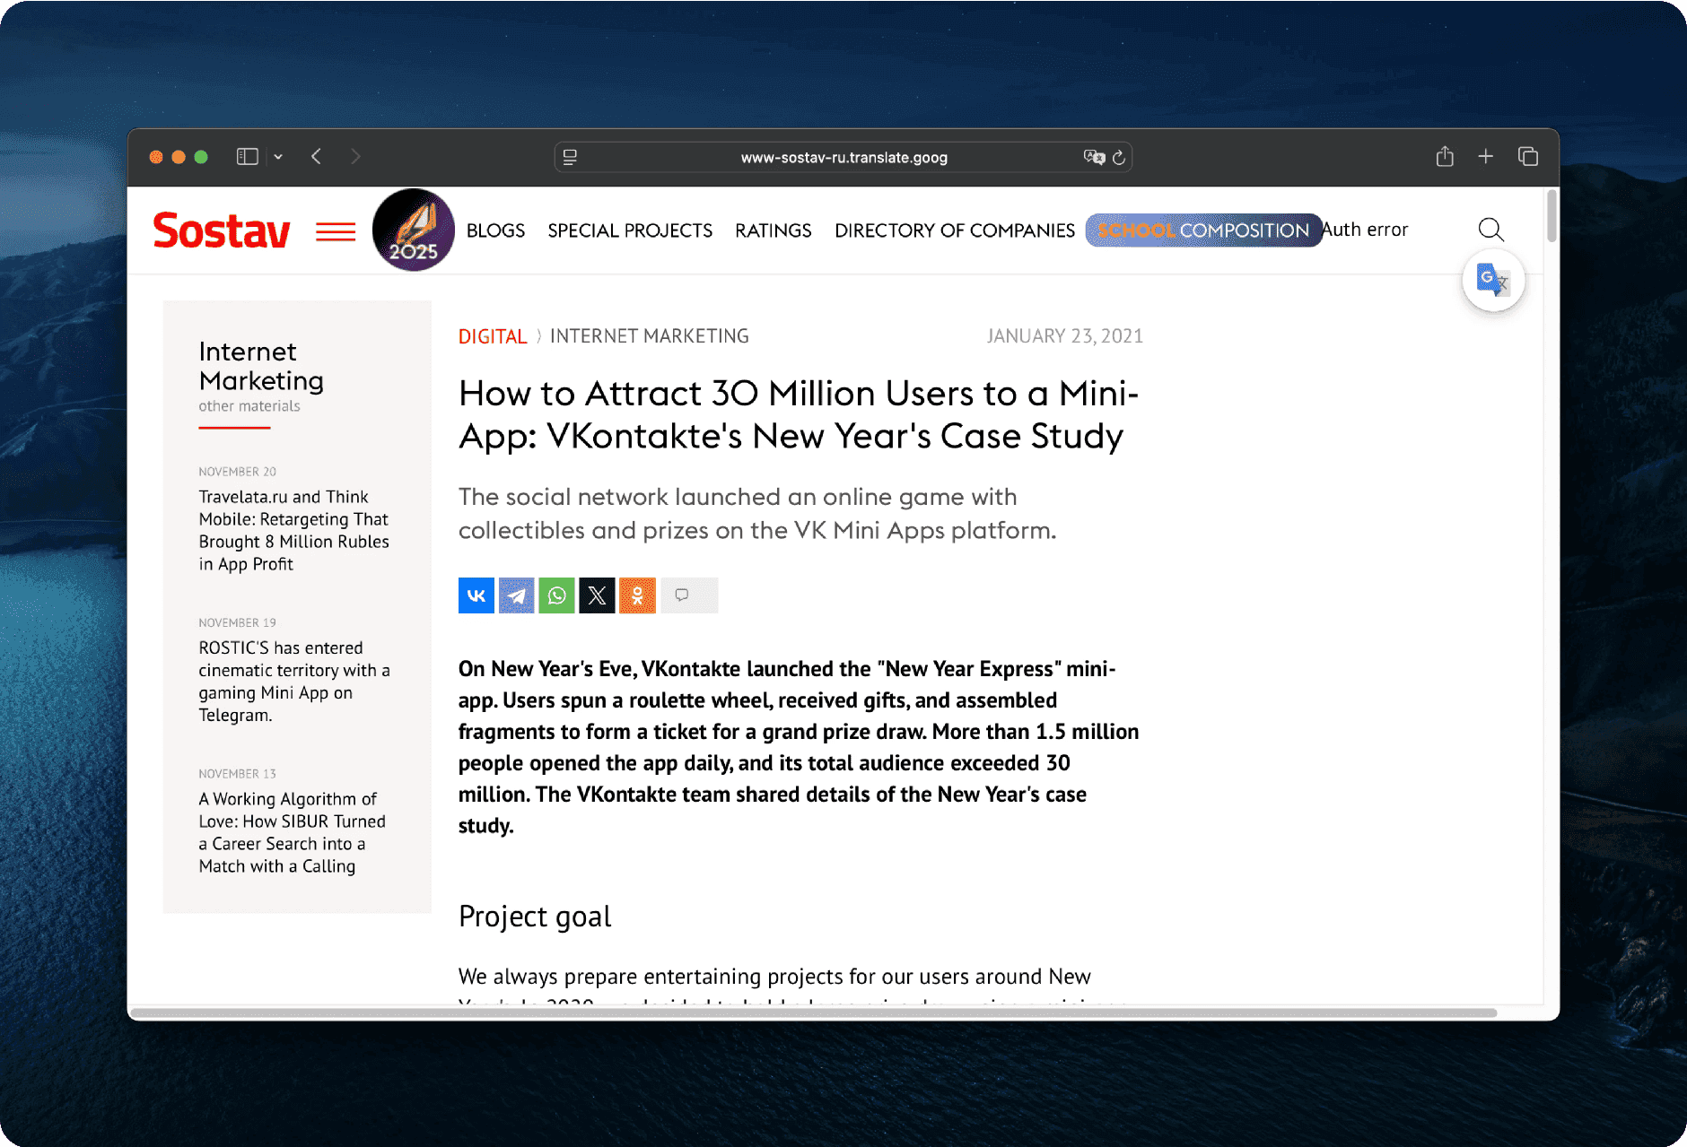
Task: Go back with the back arrow
Action: 316,157
